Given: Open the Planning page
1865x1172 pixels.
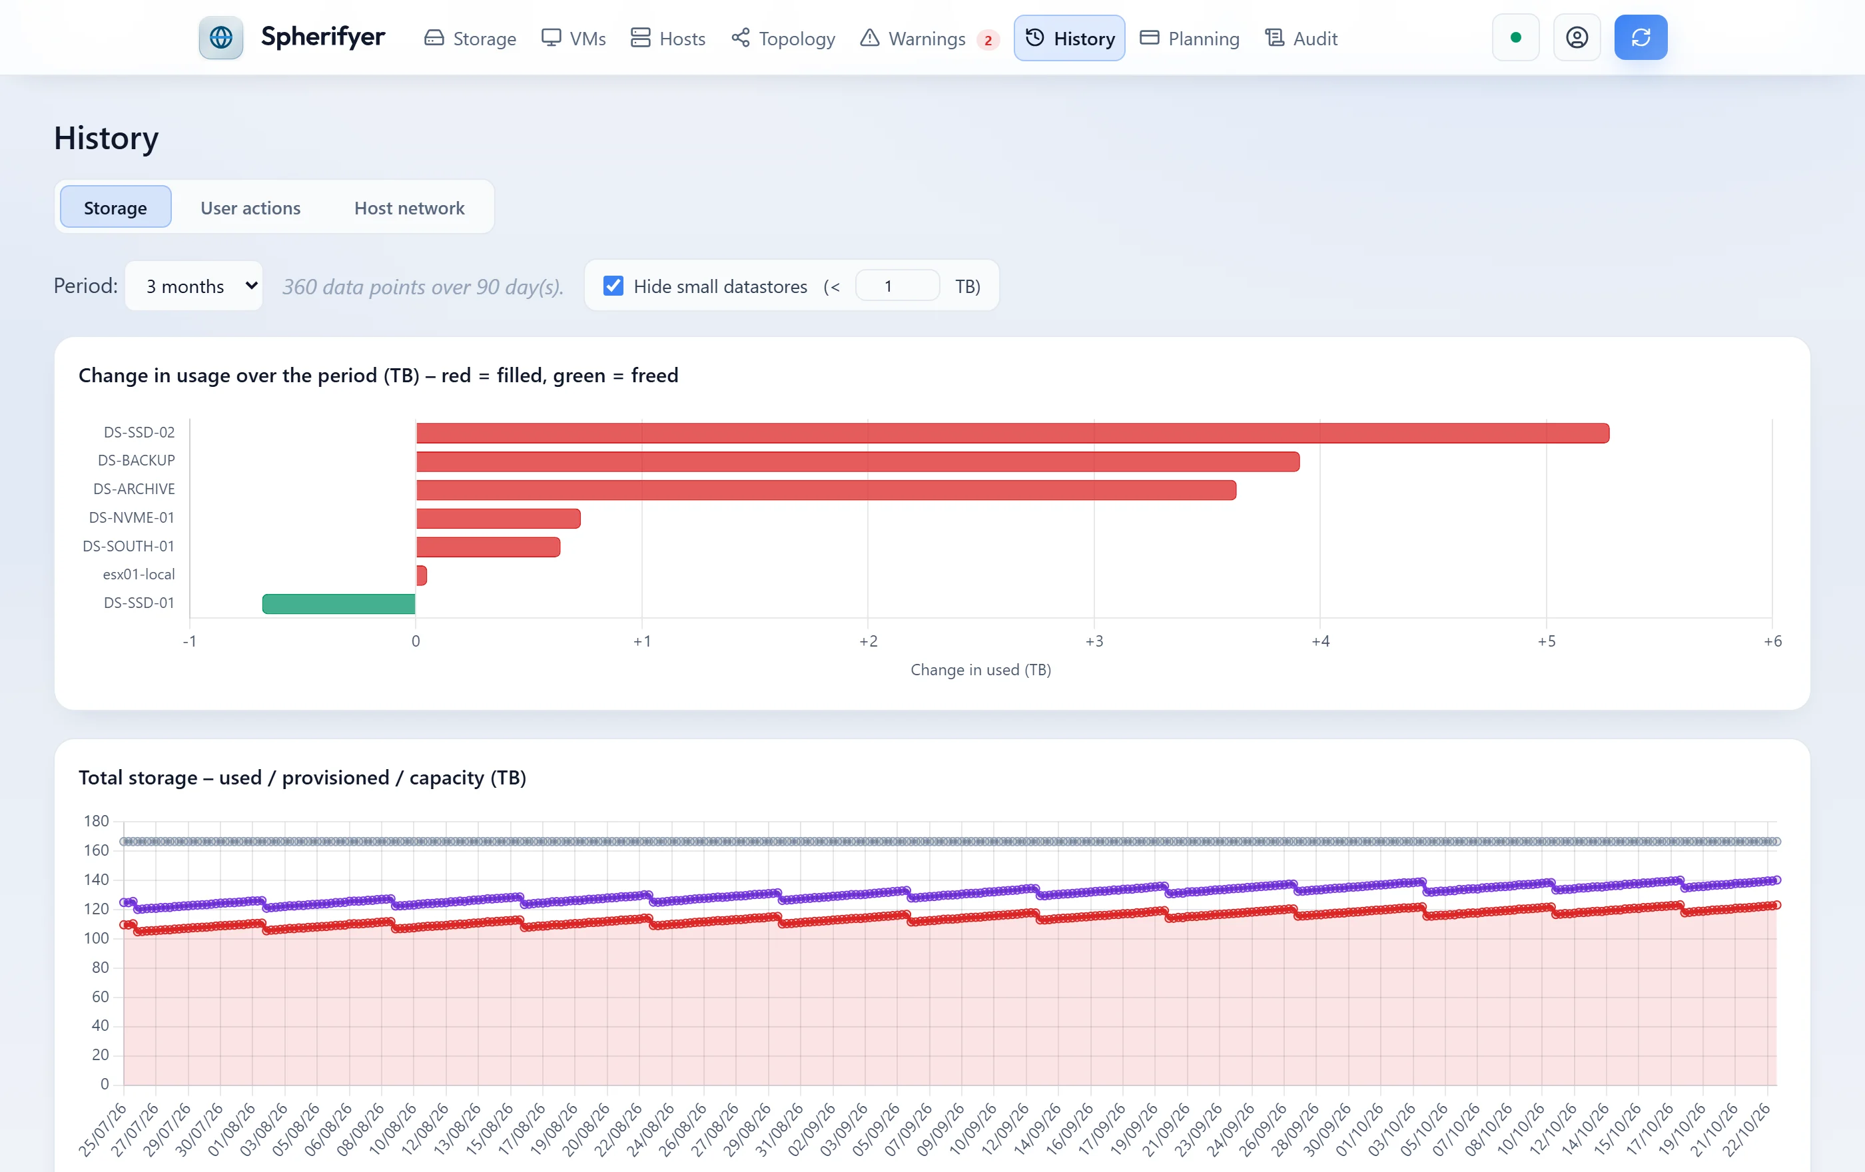Looking at the screenshot, I should [x=1190, y=38].
